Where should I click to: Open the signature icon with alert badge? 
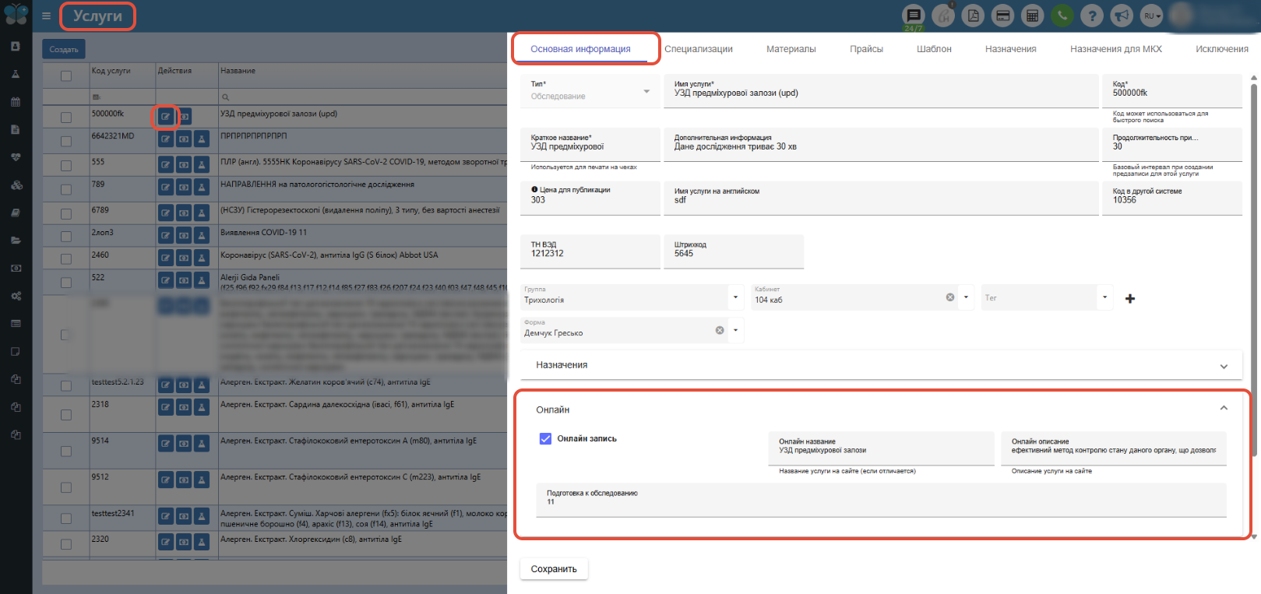point(943,16)
